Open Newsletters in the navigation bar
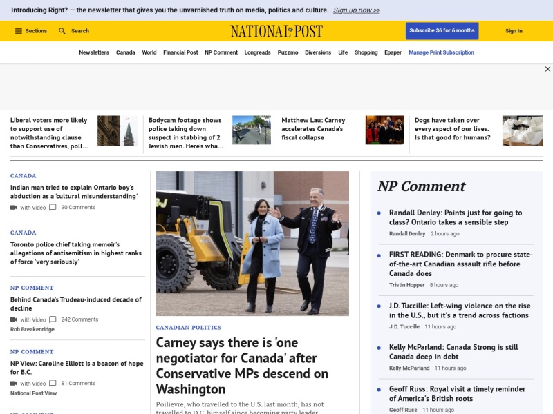Viewport: 553px width, 414px height. click(x=94, y=52)
